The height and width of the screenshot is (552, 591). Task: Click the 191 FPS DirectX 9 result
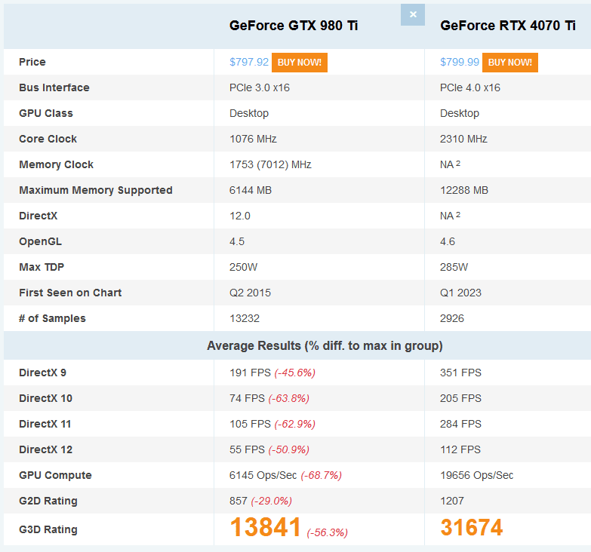[250, 373]
